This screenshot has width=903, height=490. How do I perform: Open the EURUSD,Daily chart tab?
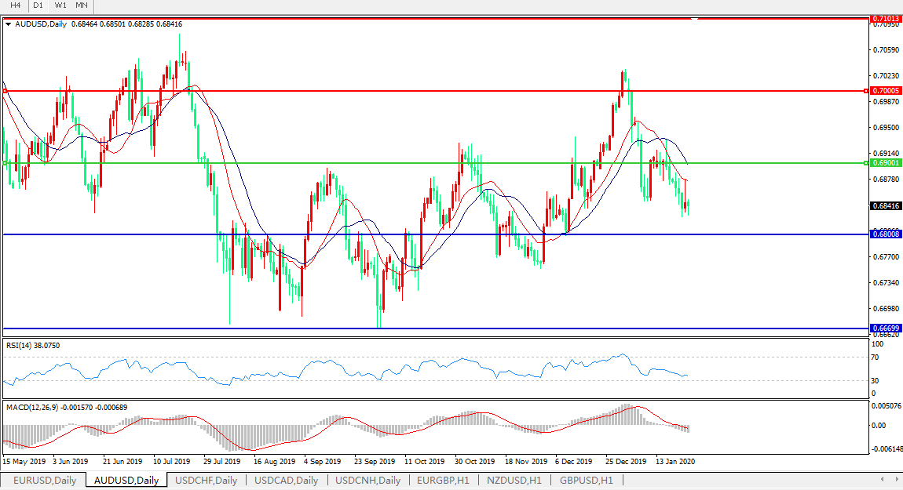pyautogui.click(x=44, y=480)
